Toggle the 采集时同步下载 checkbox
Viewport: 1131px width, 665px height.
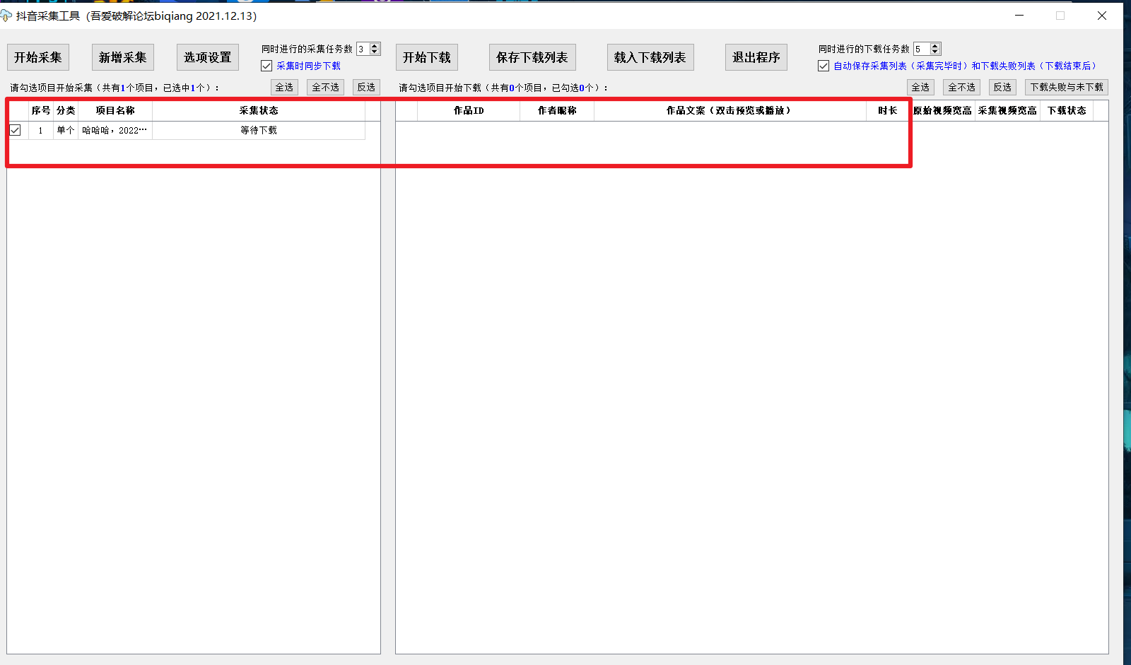pos(266,66)
